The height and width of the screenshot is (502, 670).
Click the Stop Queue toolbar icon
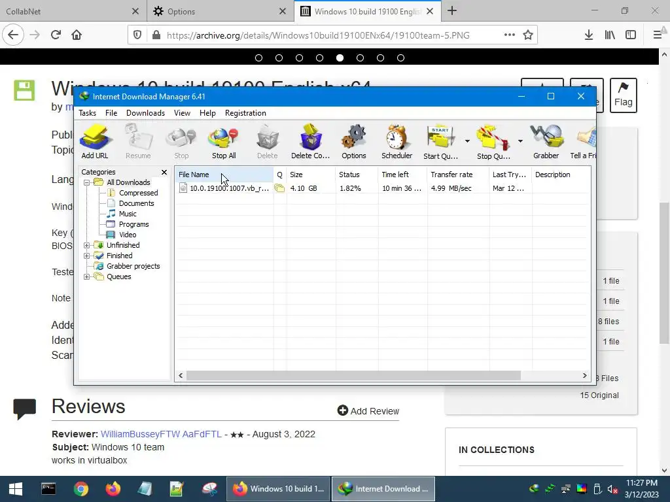(x=493, y=142)
